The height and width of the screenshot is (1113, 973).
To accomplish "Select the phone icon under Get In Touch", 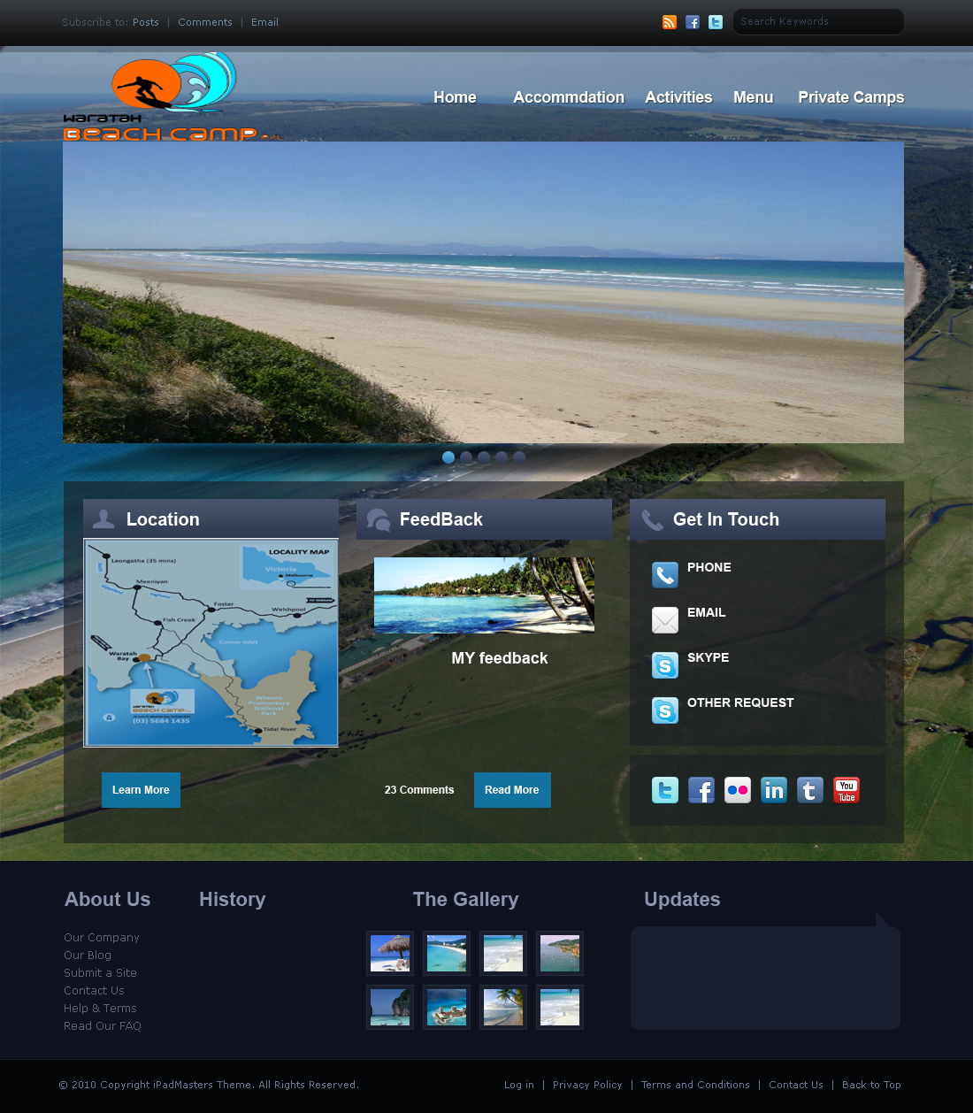I will [x=665, y=575].
